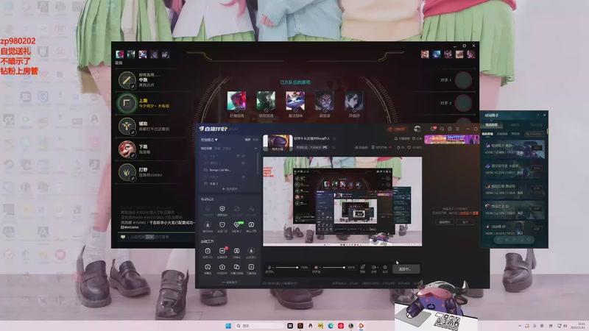Click the stream cover thumbnail image
The height and width of the screenshot is (331, 589).
click(x=278, y=143)
